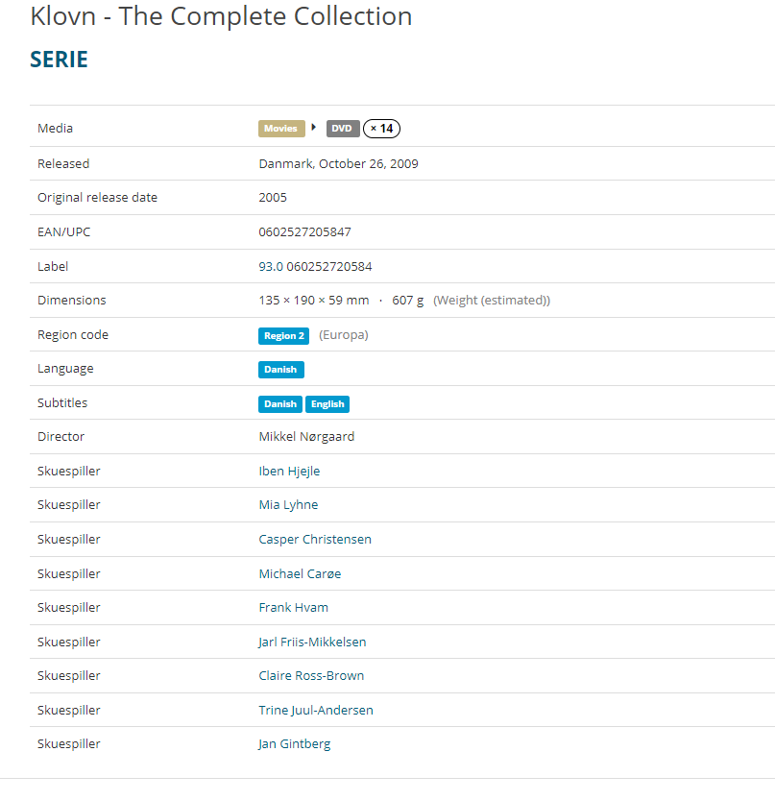The image size is (775, 800).
Task: Open the Mia Lyhne actor link
Action: tap(288, 505)
